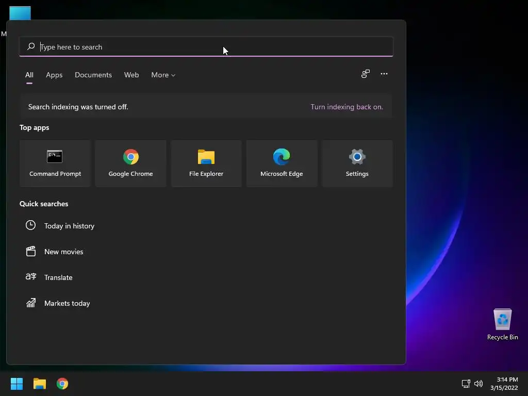This screenshot has width=528, height=396.
Task: Switch to the All tab
Action: pyautogui.click(x=29, y=75)
